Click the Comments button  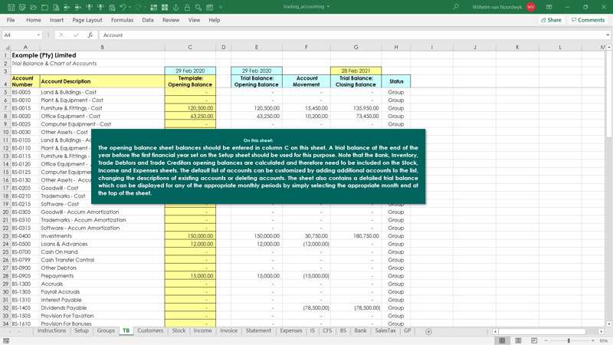click(x=588, y=20)
